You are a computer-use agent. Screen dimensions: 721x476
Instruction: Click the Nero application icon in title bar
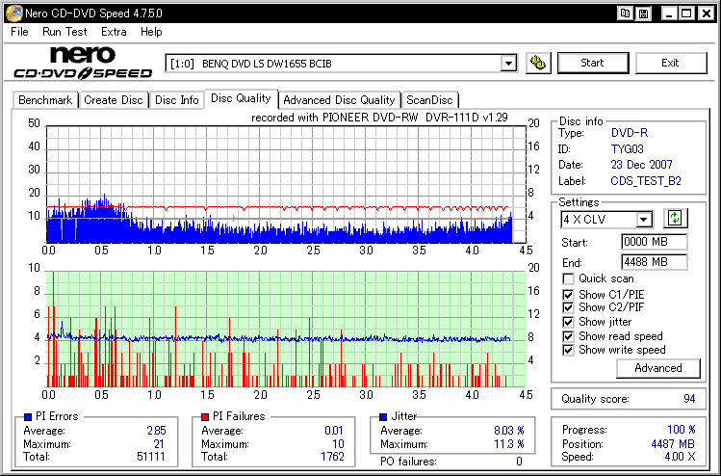click(13, 13)
